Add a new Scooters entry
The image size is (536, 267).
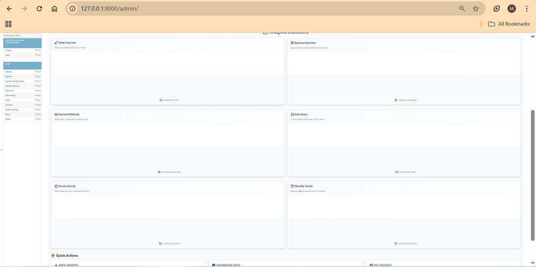[38, 105]
